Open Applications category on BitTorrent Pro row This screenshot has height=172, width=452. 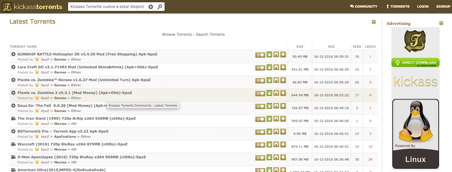pos(65,136)
